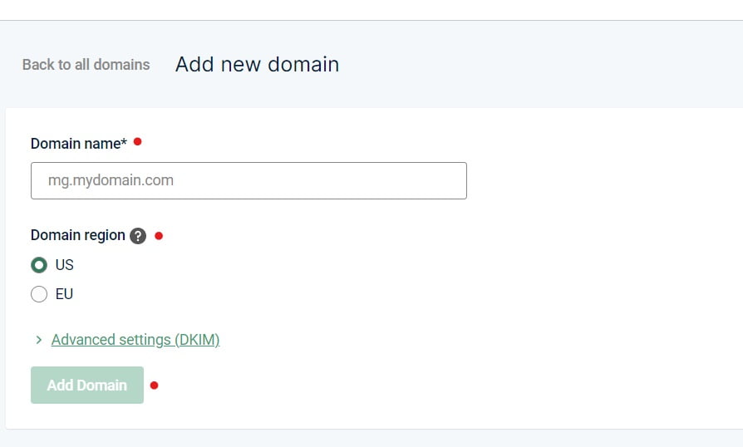Select the EU domain region radio button

(39, 294)
